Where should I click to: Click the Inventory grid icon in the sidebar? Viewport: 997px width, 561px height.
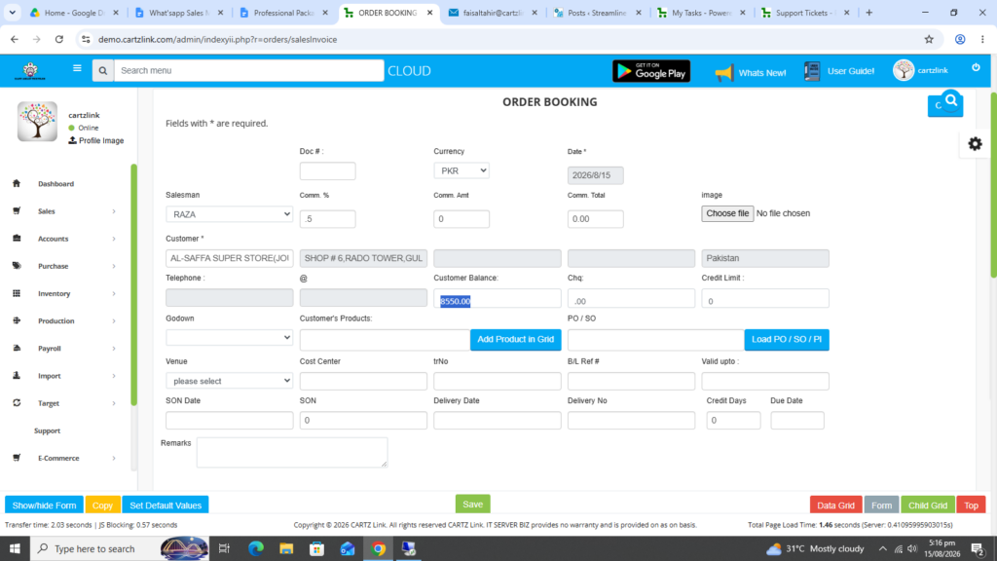(x=17, y=293)
